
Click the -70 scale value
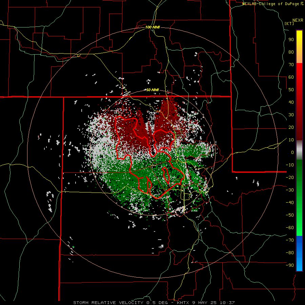[x=290, y=240]
